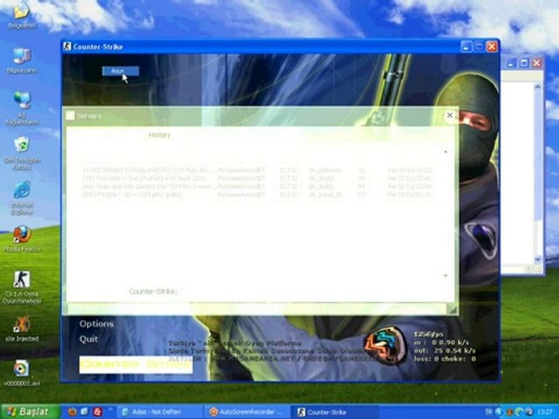Click scroll up arrow in background Notepad window
This screenshot has height=419, width=559.
click(537, 86)
